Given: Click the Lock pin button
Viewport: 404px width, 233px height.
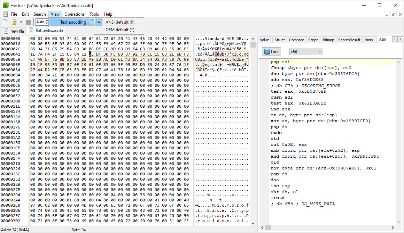Looking at the screenshot, I should (x=271, y=52).
